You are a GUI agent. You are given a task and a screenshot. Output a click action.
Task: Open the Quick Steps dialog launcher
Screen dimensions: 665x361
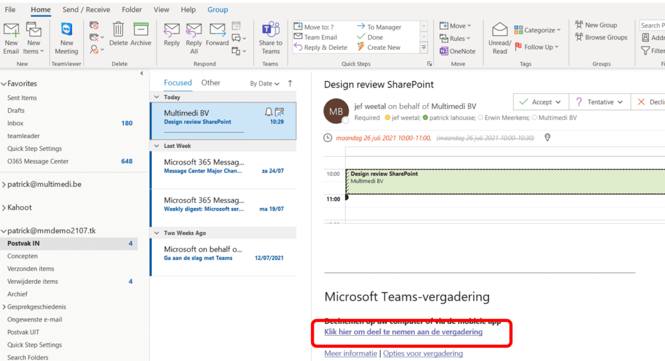pos(429,64)
